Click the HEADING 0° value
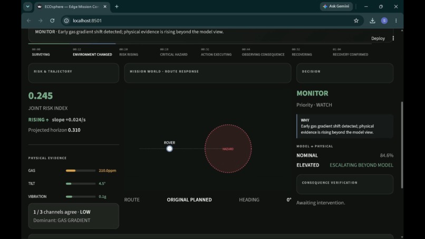Viewport: 425px width, 239px height. (289, 199)
